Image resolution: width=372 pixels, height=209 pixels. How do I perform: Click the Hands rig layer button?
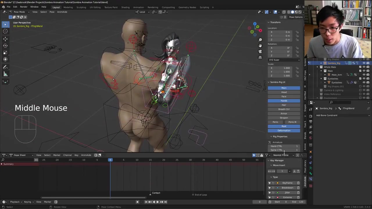click(x=284, y=101)
